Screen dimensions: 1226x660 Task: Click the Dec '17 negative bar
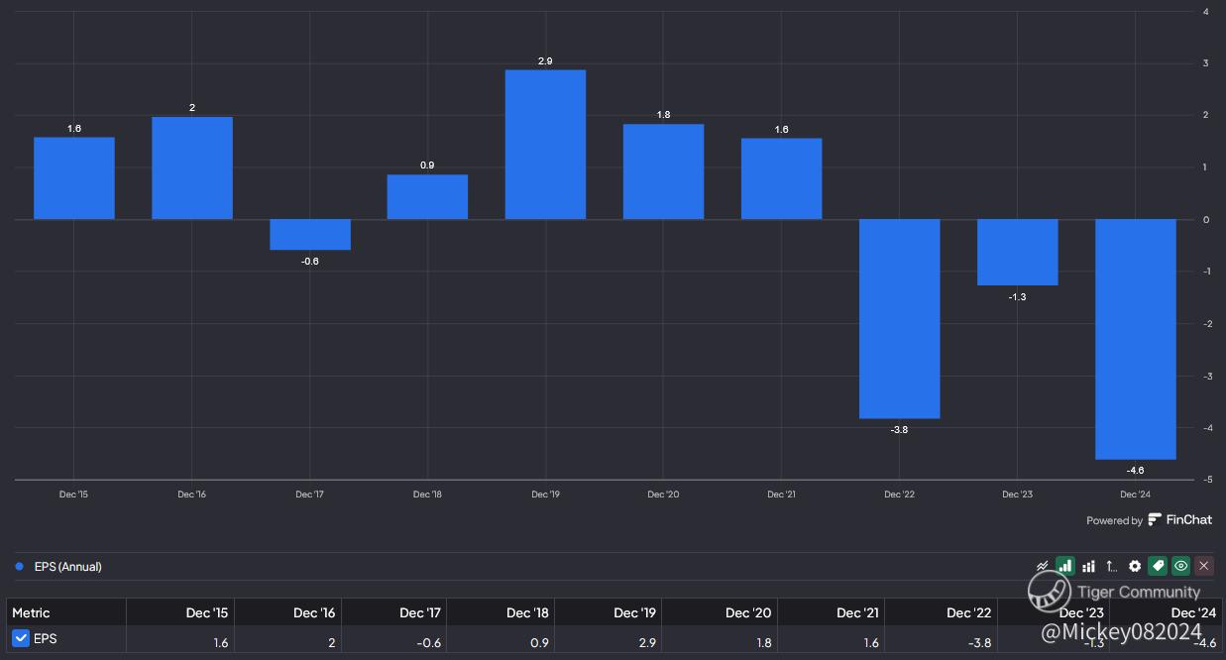coord(310,234)
